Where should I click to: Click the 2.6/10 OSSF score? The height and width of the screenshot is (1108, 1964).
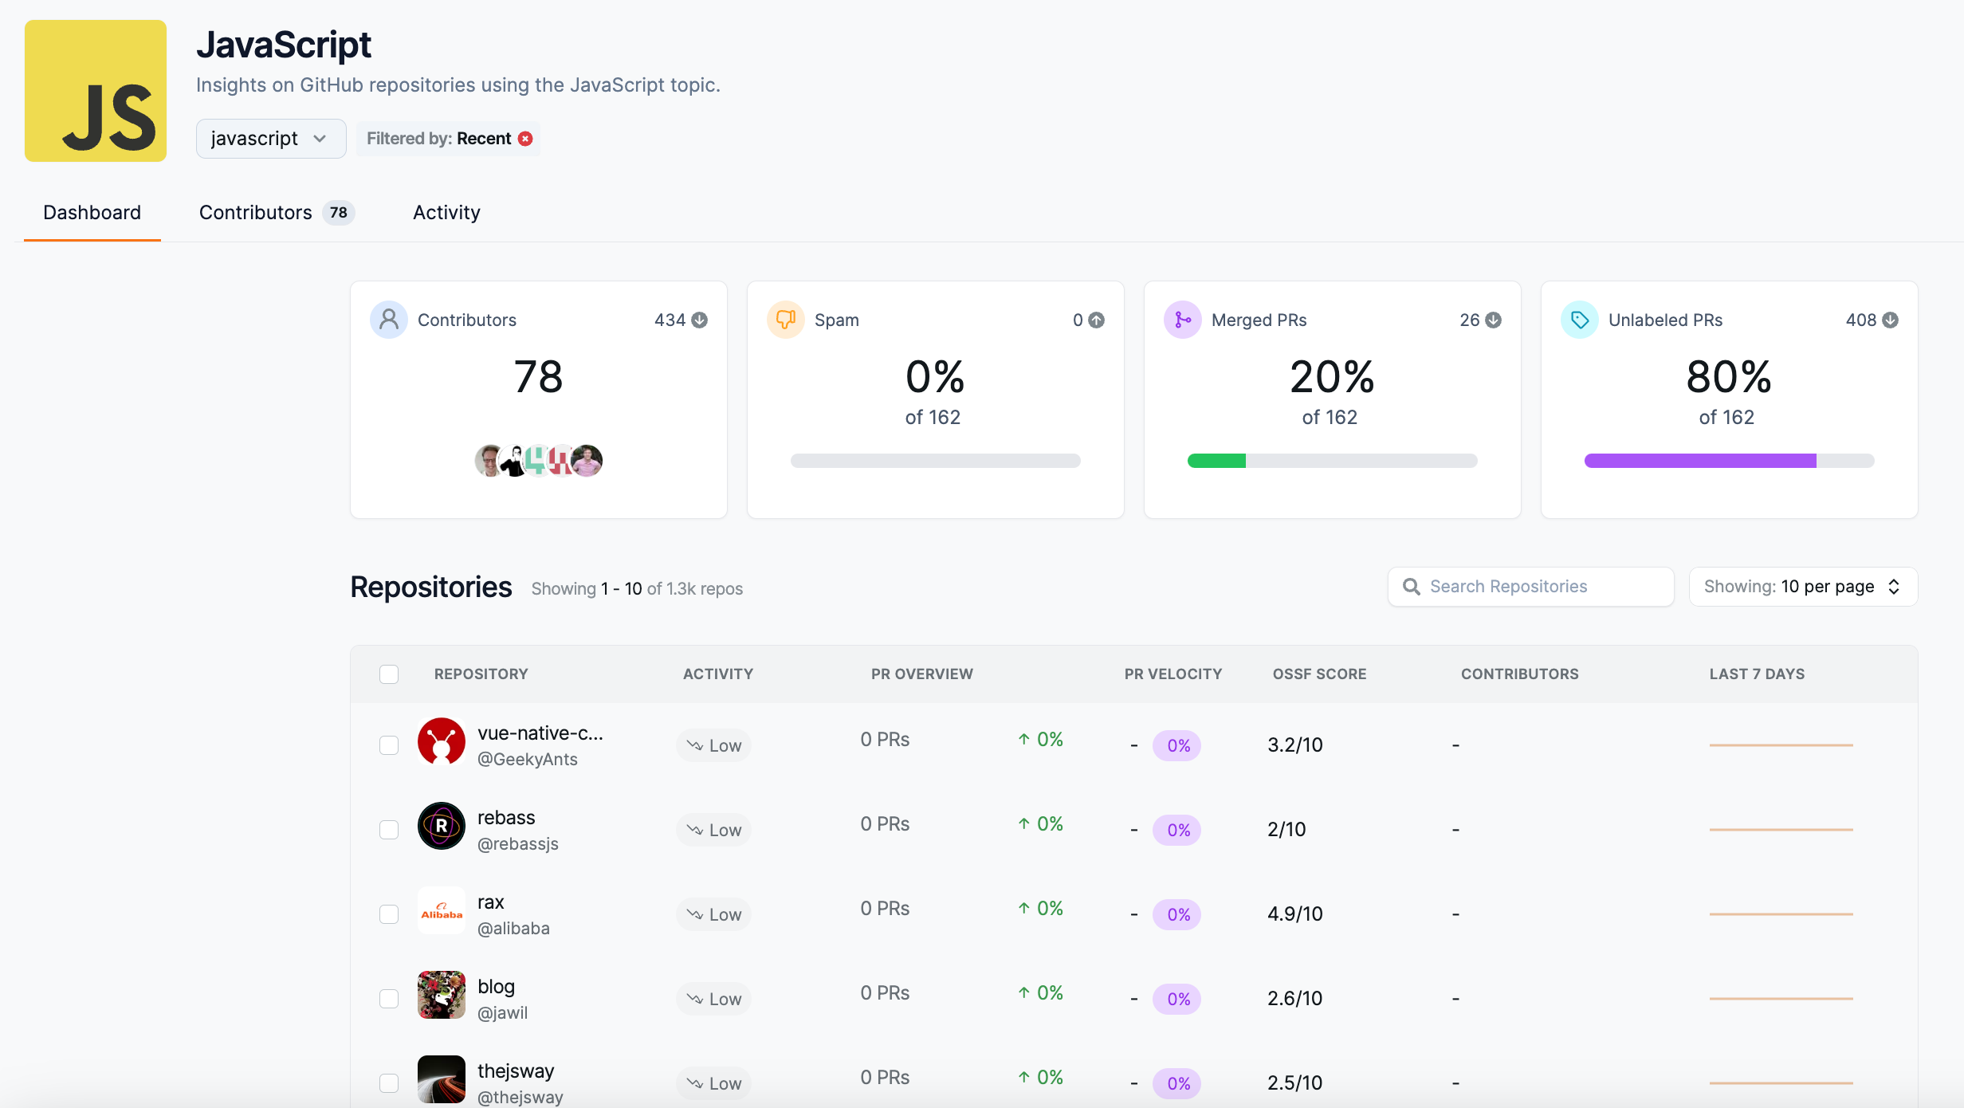(1295, 999)
